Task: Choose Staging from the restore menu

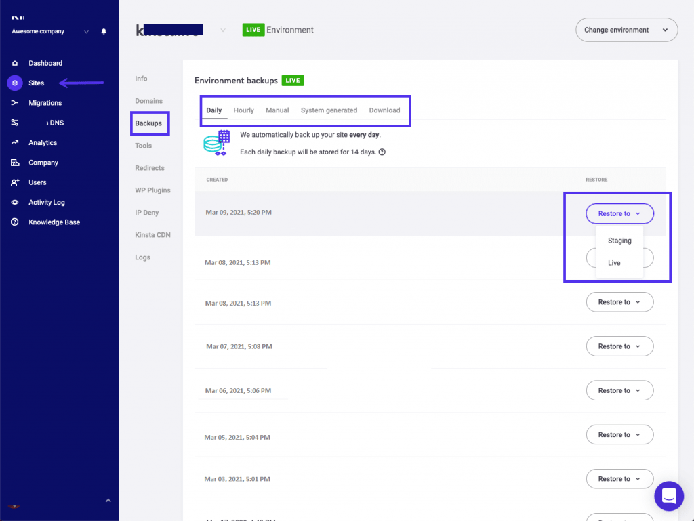Action: coord(619,241)
